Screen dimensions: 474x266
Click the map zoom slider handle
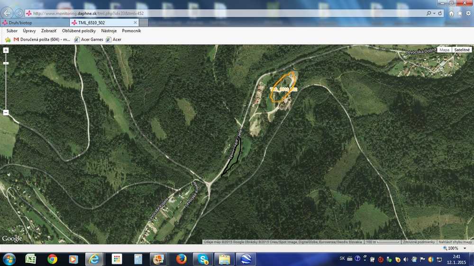click(x=6, y=63)
